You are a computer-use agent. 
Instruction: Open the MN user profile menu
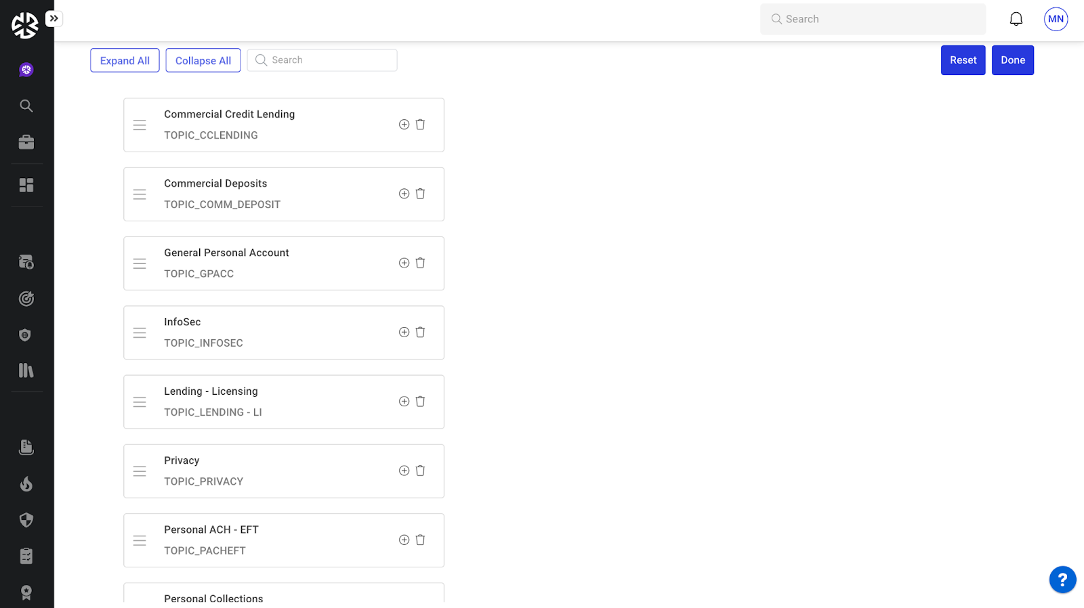pos(1056,19)
